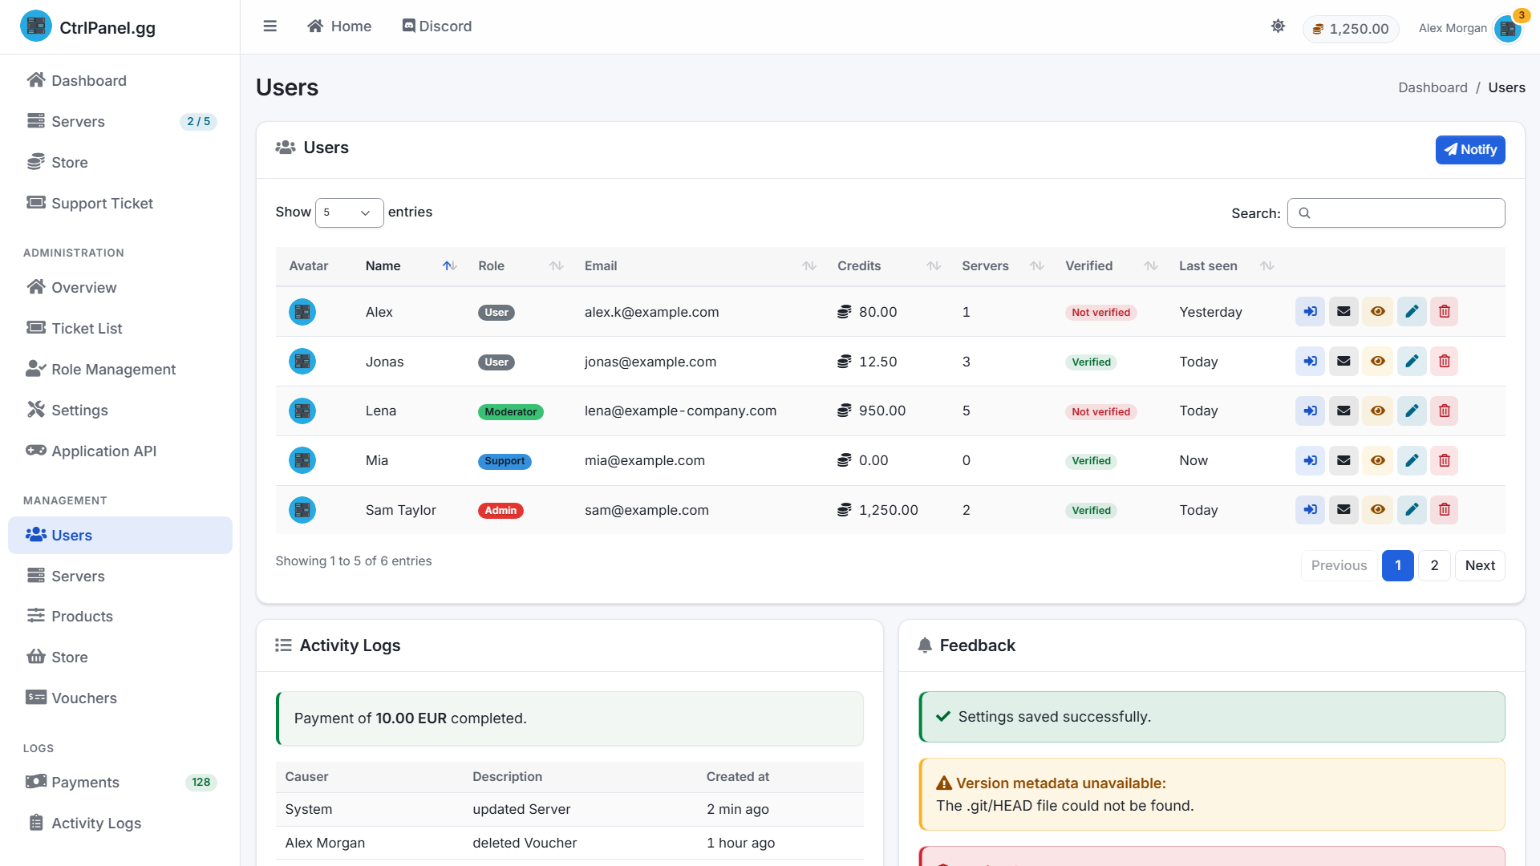Click the users Search field
This screenshot has width=1540, height=866.
[x=1396, y=212]
